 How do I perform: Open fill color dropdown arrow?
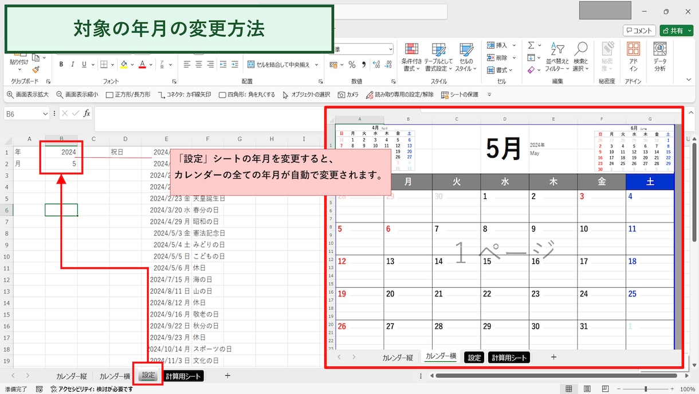pyautogui.click(x=132, y=64)
